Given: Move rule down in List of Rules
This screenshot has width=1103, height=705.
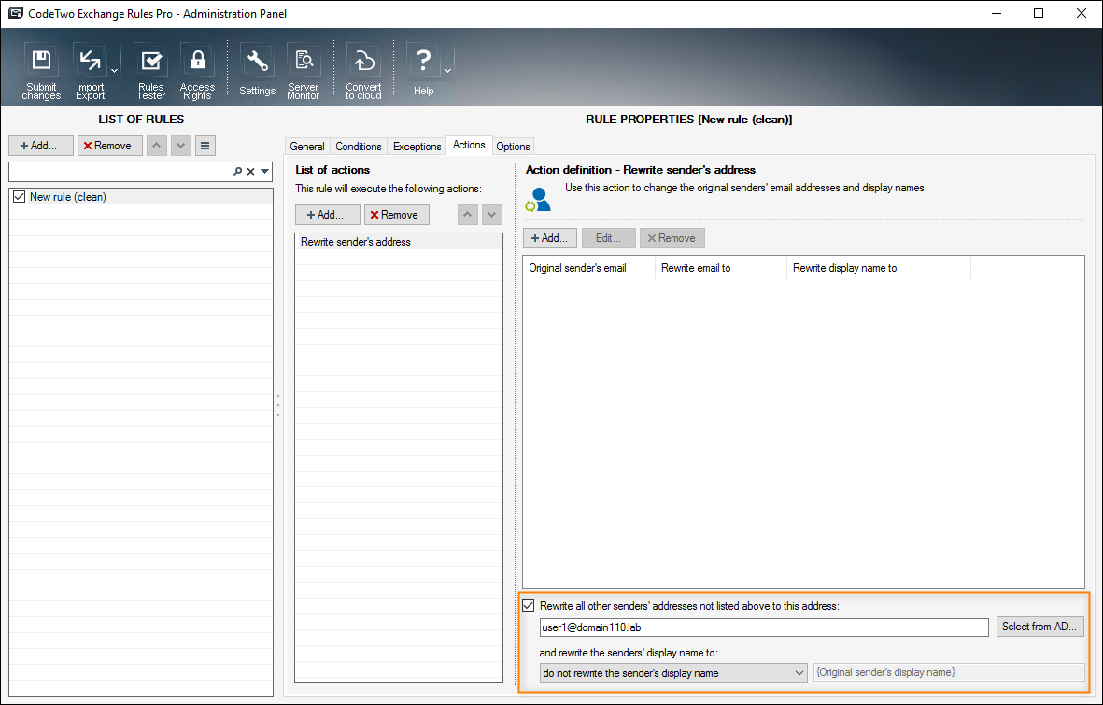Looking at the screenshot, I should pyautogui.click(x=181, y=146).
